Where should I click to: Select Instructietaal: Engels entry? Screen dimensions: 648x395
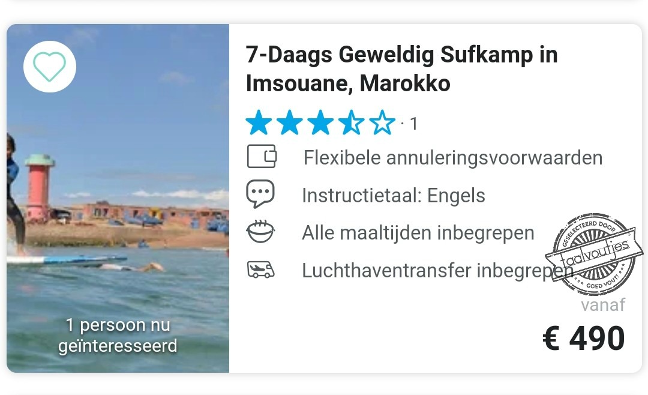[x=394, y=194]
